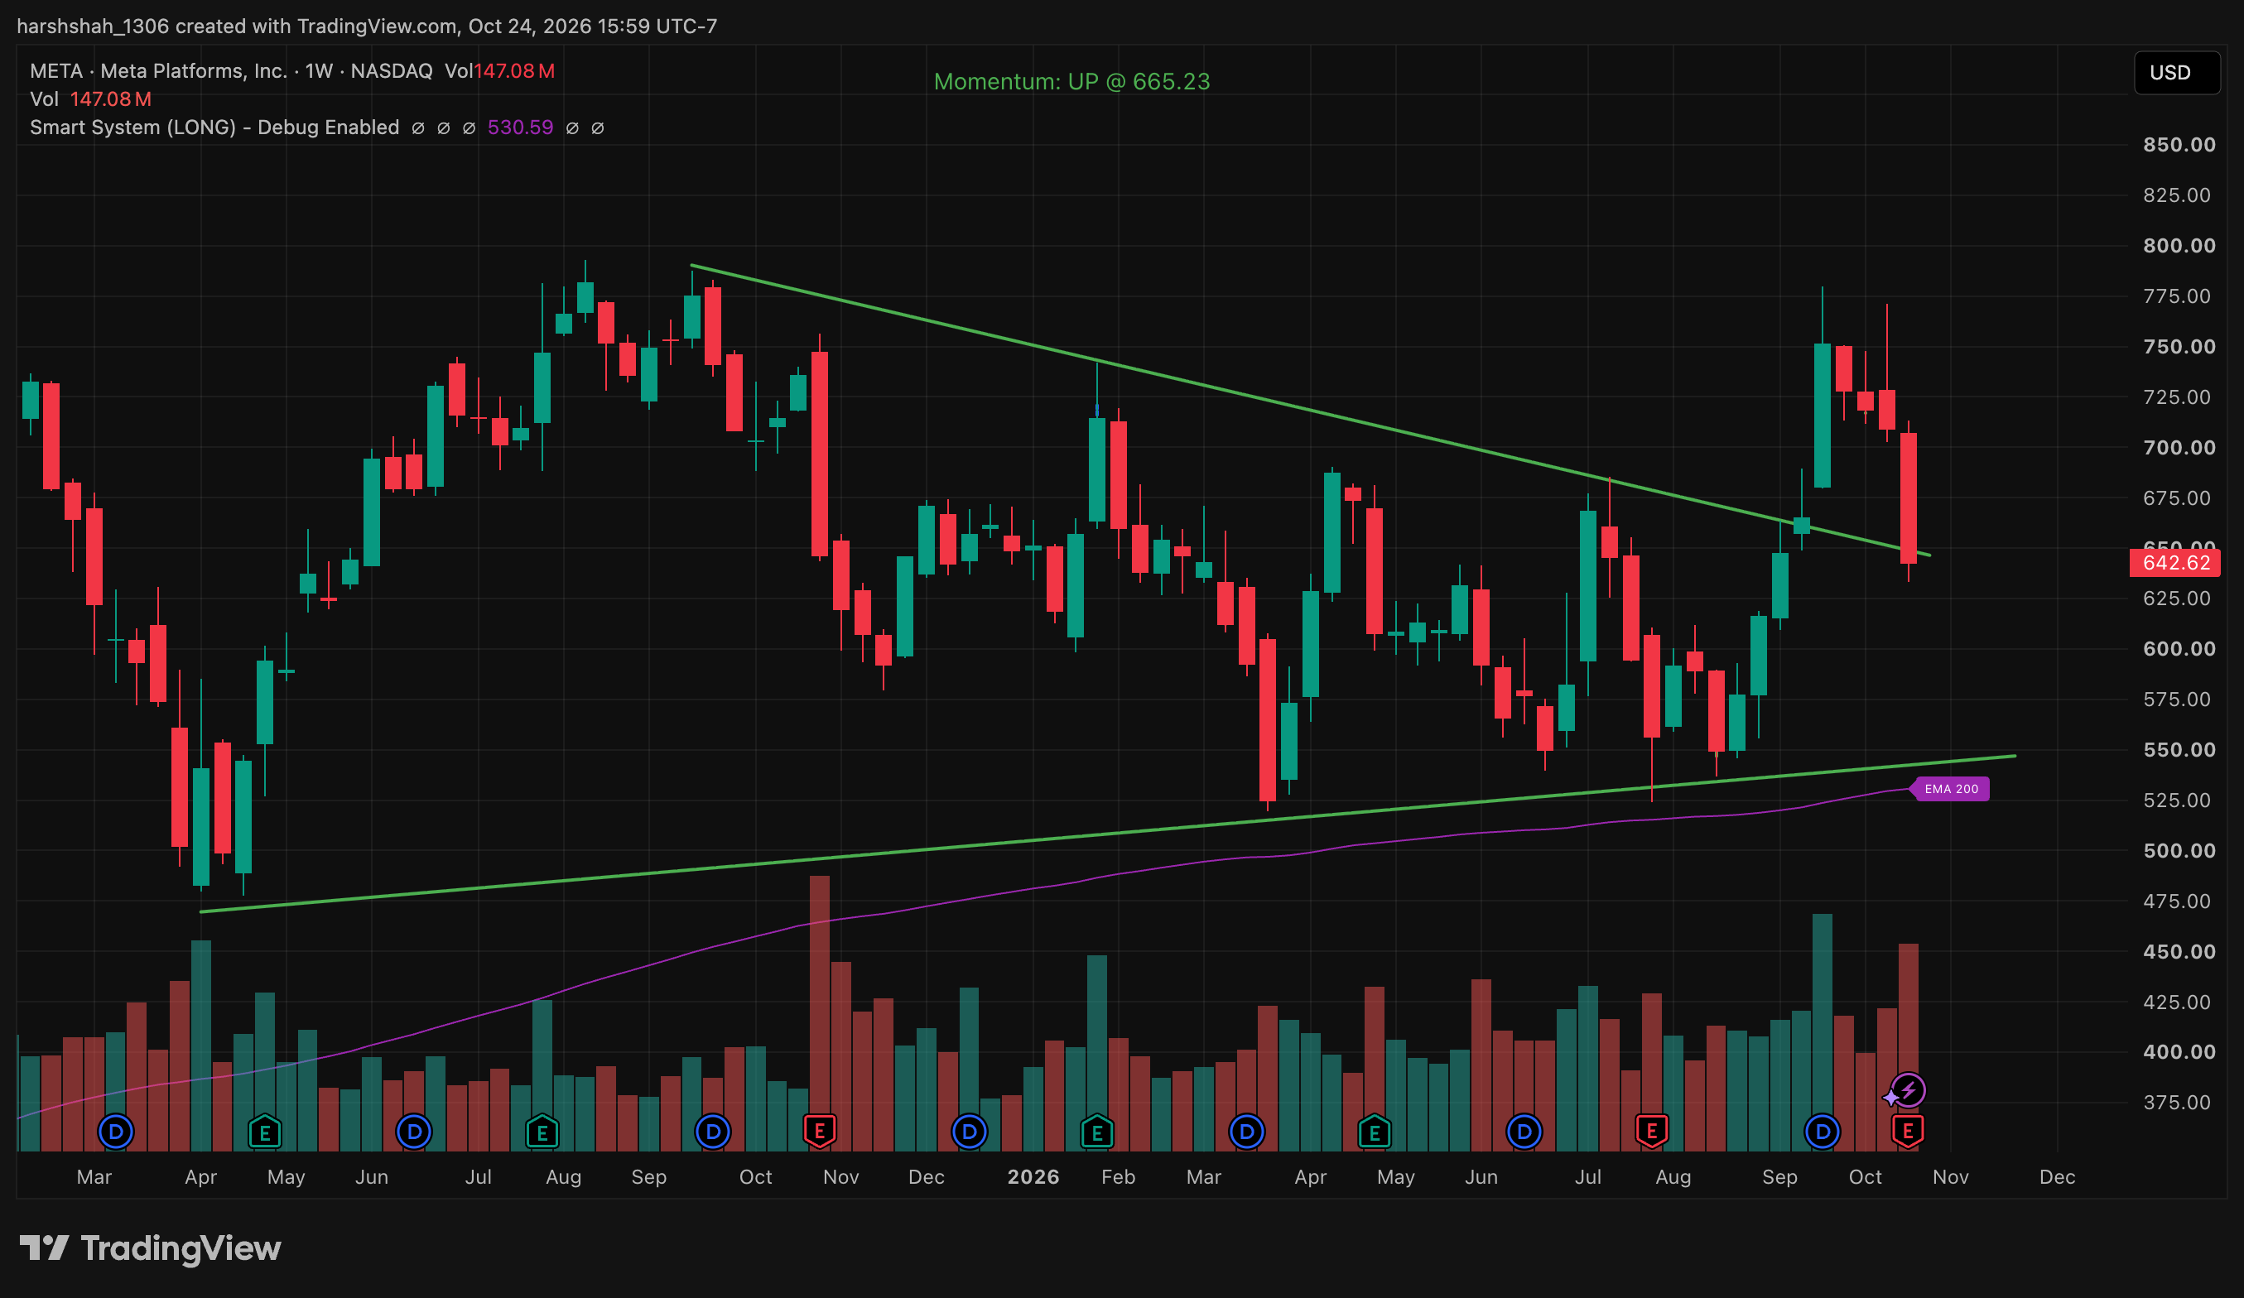Open the green earnings marker before May 2025
The image size is (2244, 1298).
264,1132
